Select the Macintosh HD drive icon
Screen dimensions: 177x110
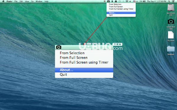pyautogui.click(x=171, y=8)
